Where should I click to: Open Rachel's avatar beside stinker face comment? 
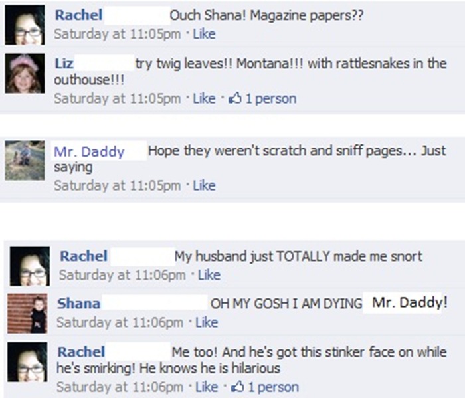(27, 362)
